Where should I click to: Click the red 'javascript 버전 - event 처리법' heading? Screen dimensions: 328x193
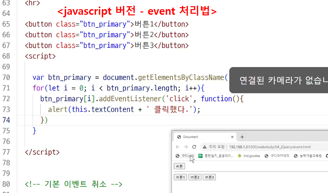coord(137,11)
